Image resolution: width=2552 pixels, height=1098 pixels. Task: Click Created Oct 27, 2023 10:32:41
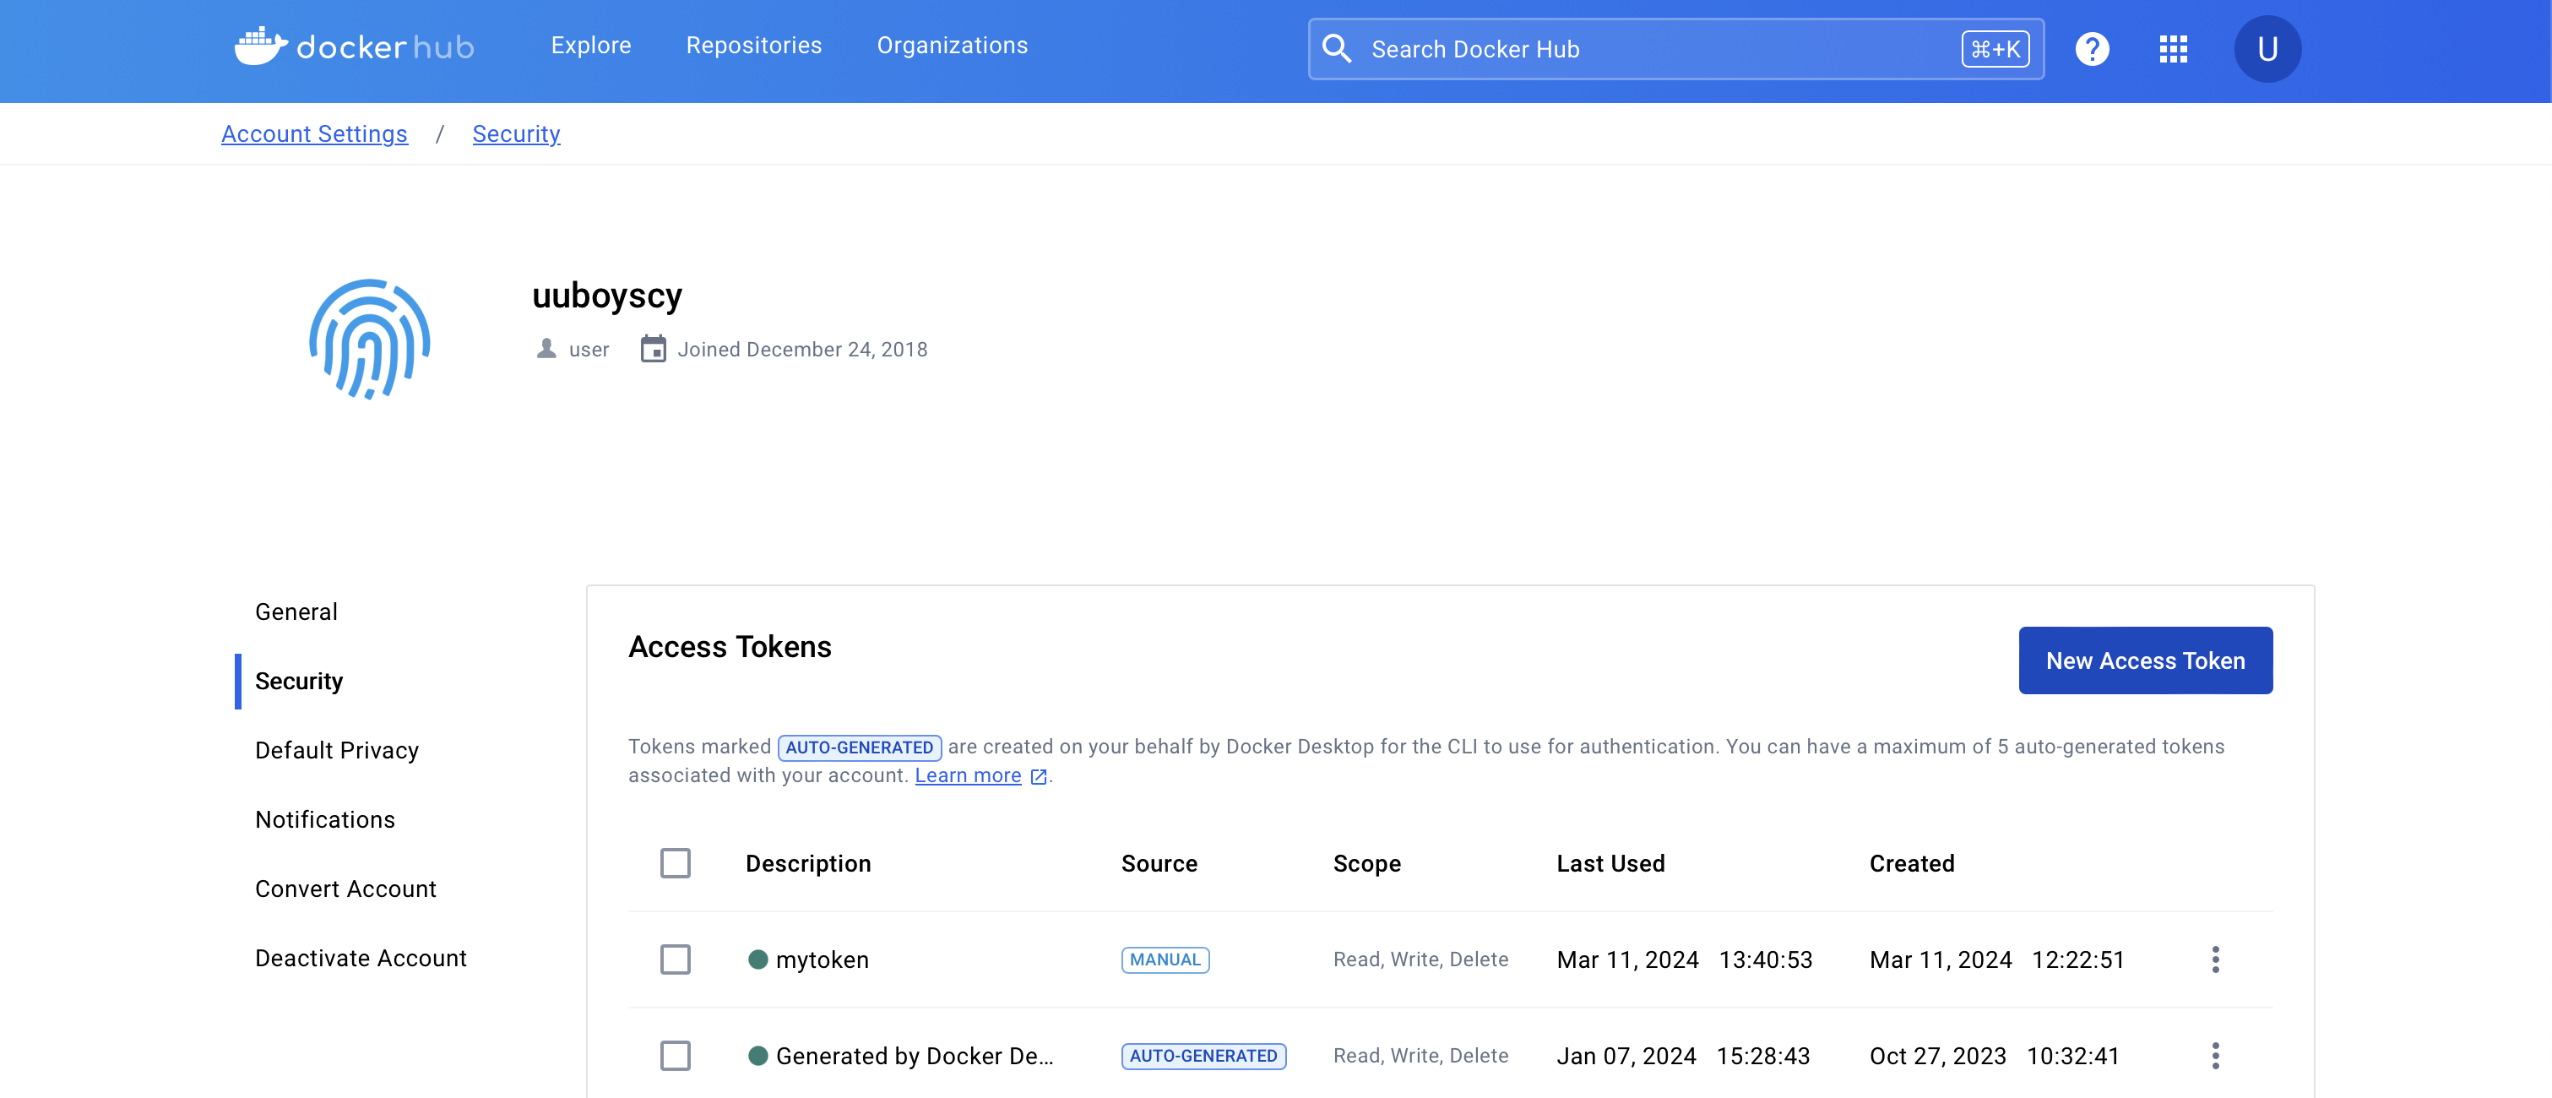[1993, 1056]
